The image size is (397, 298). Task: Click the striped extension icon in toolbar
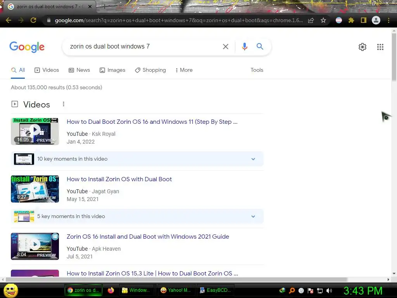[339, 20]
